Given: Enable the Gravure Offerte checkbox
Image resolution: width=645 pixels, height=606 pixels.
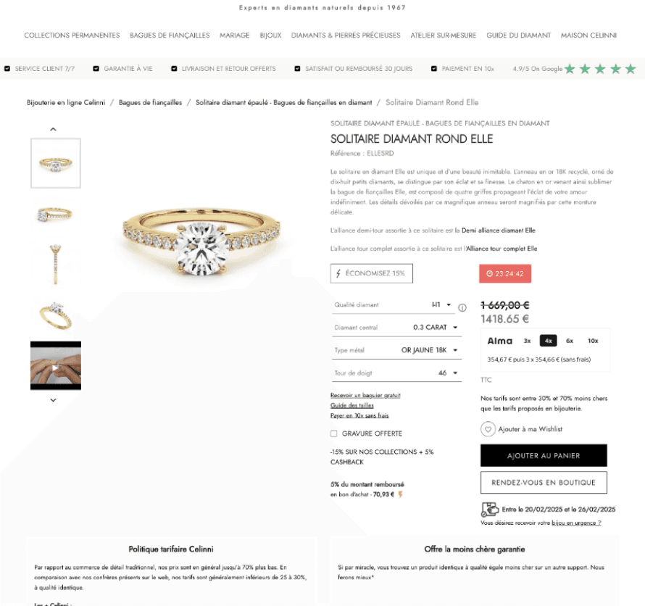Looking at the screenshot, I should [x=333, y=433].
